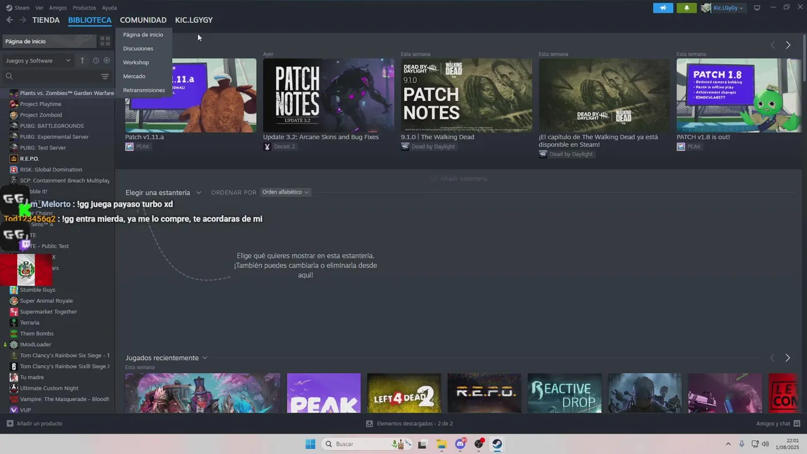Viewport: 807px width, 454px height.
Task: Go forward with the navigation forward arrow
Action: (23, 20)
